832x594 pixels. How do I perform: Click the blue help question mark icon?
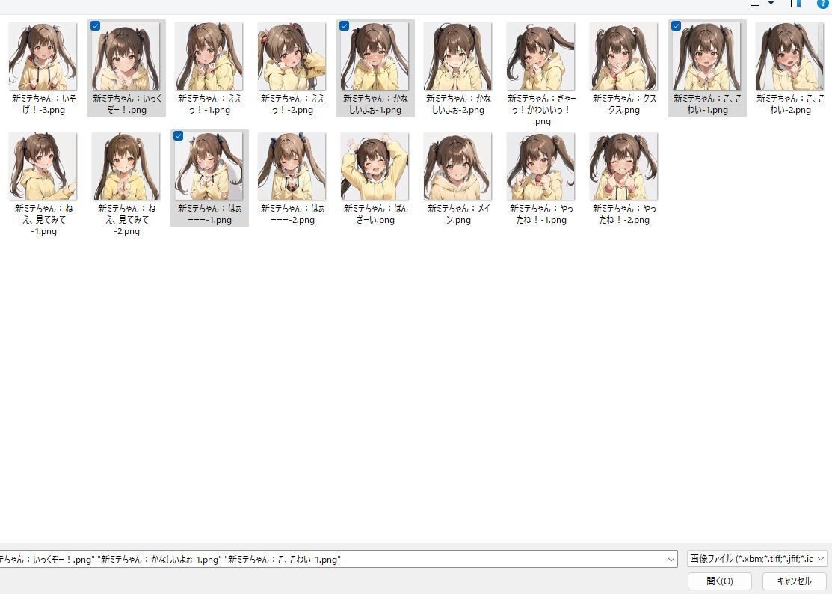(x=823, y=3)
